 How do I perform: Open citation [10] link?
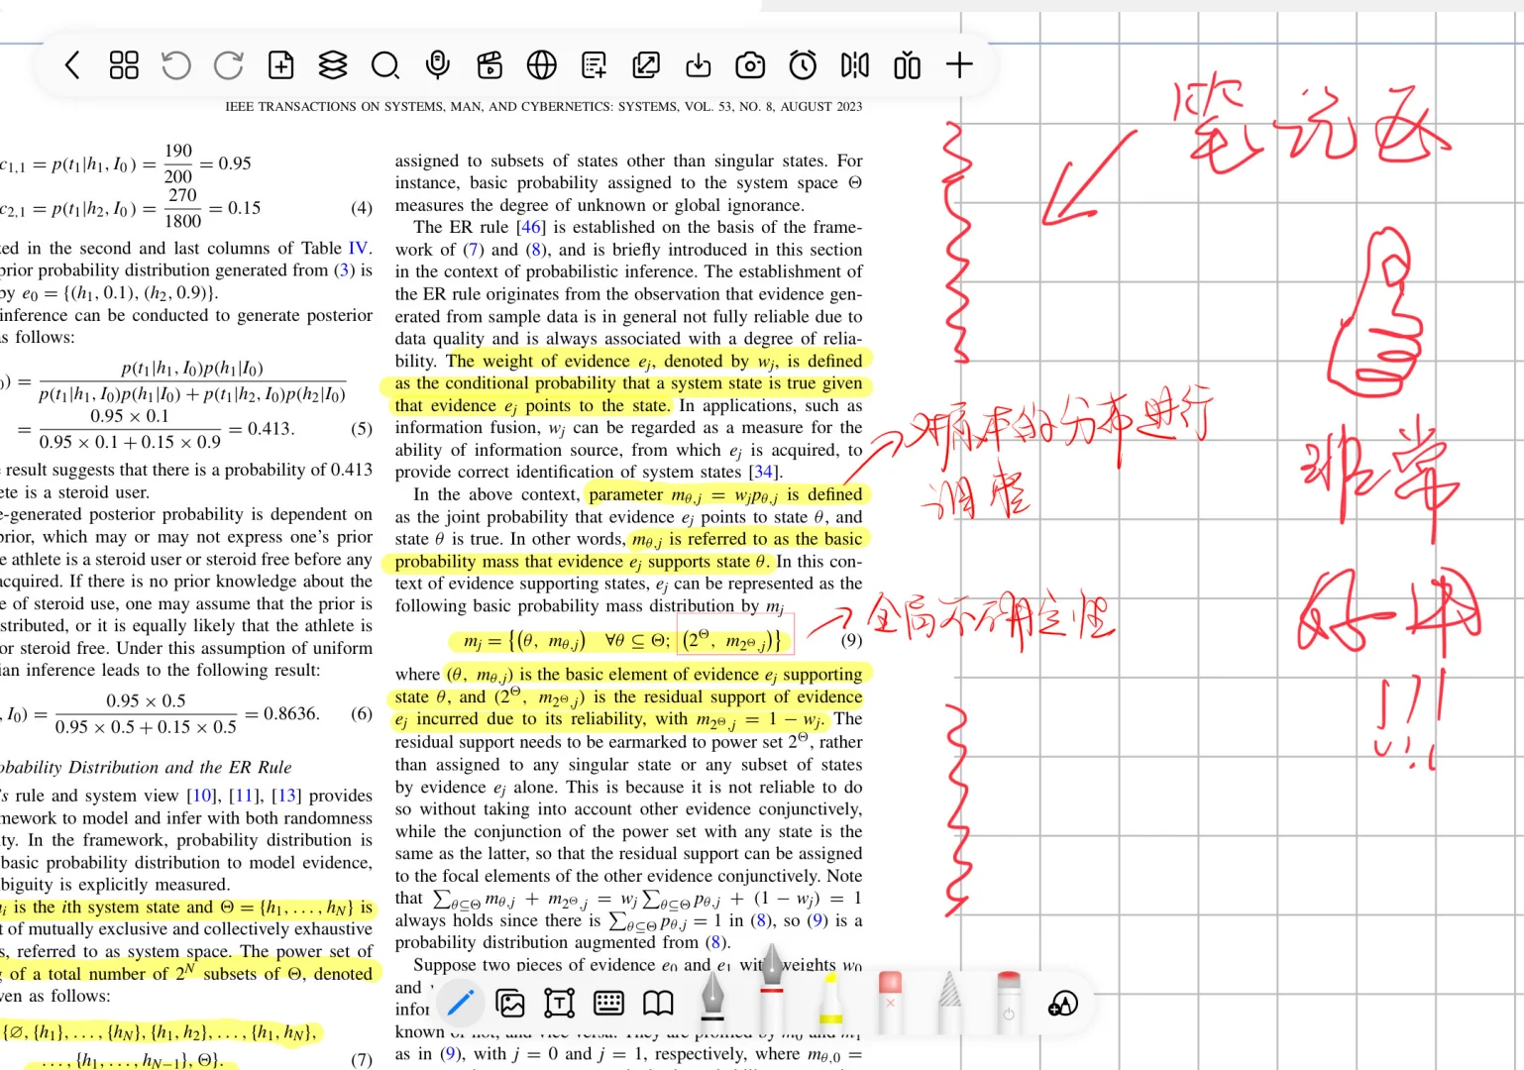point(202,796)
